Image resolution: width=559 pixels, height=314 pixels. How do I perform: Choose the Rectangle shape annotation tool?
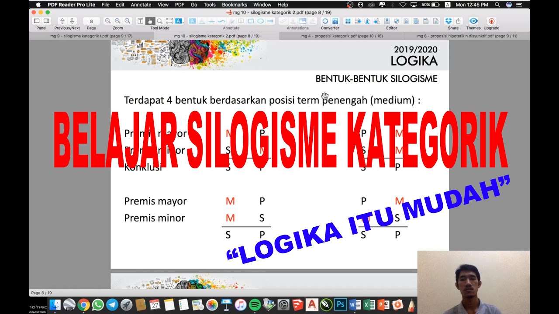pyautogui.click(x=251, y=21)
